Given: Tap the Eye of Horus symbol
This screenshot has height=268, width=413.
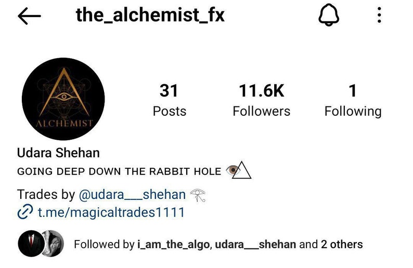Looking at the screenshot, I should pyautogui.click(x=198, y=195).
